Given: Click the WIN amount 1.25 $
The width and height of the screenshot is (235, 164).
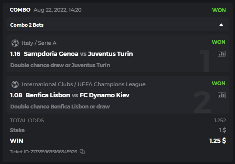Looking at the screenshot, I should click(x=217, y=141).
